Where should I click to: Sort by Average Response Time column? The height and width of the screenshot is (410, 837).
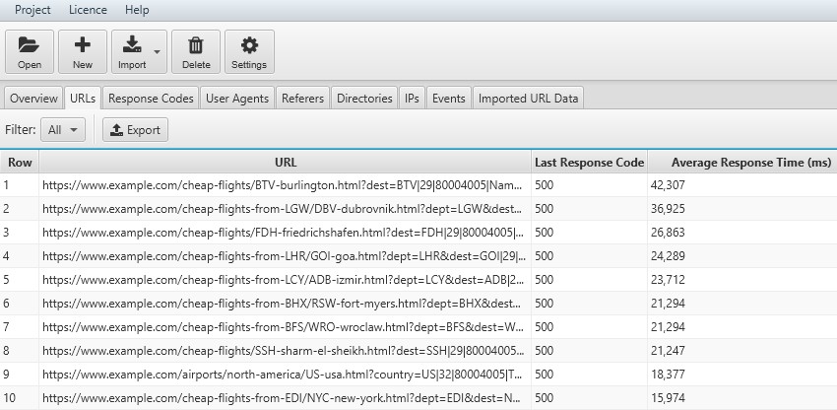741,162
